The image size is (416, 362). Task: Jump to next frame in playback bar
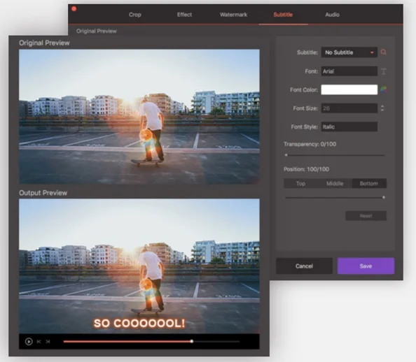click(x=48, y=342)
